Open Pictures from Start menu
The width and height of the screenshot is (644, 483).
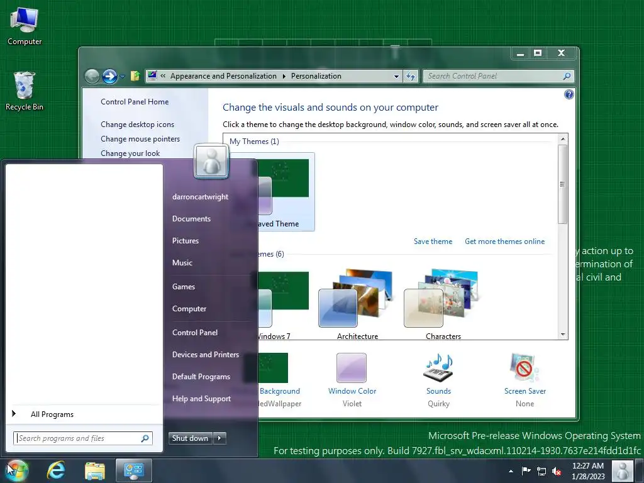coord(186,241)
